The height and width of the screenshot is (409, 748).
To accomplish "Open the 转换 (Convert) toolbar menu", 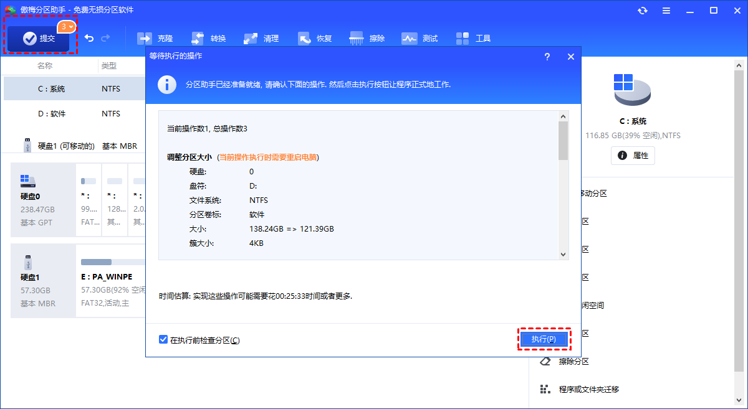I will pos(209,39).
